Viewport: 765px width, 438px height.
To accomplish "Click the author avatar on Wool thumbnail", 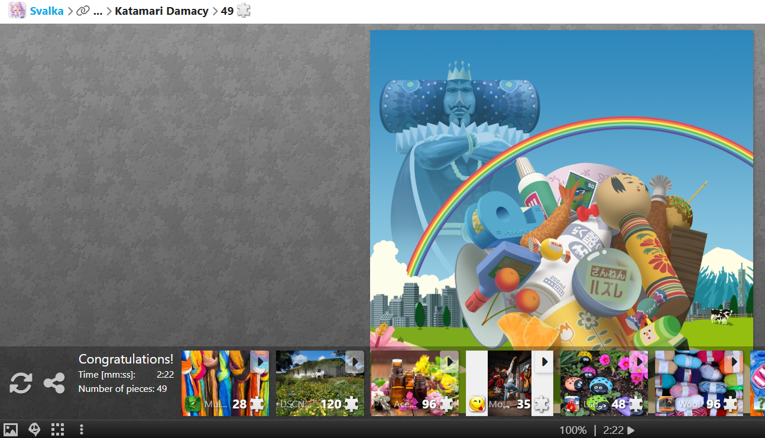I will (x=666, y=404).
